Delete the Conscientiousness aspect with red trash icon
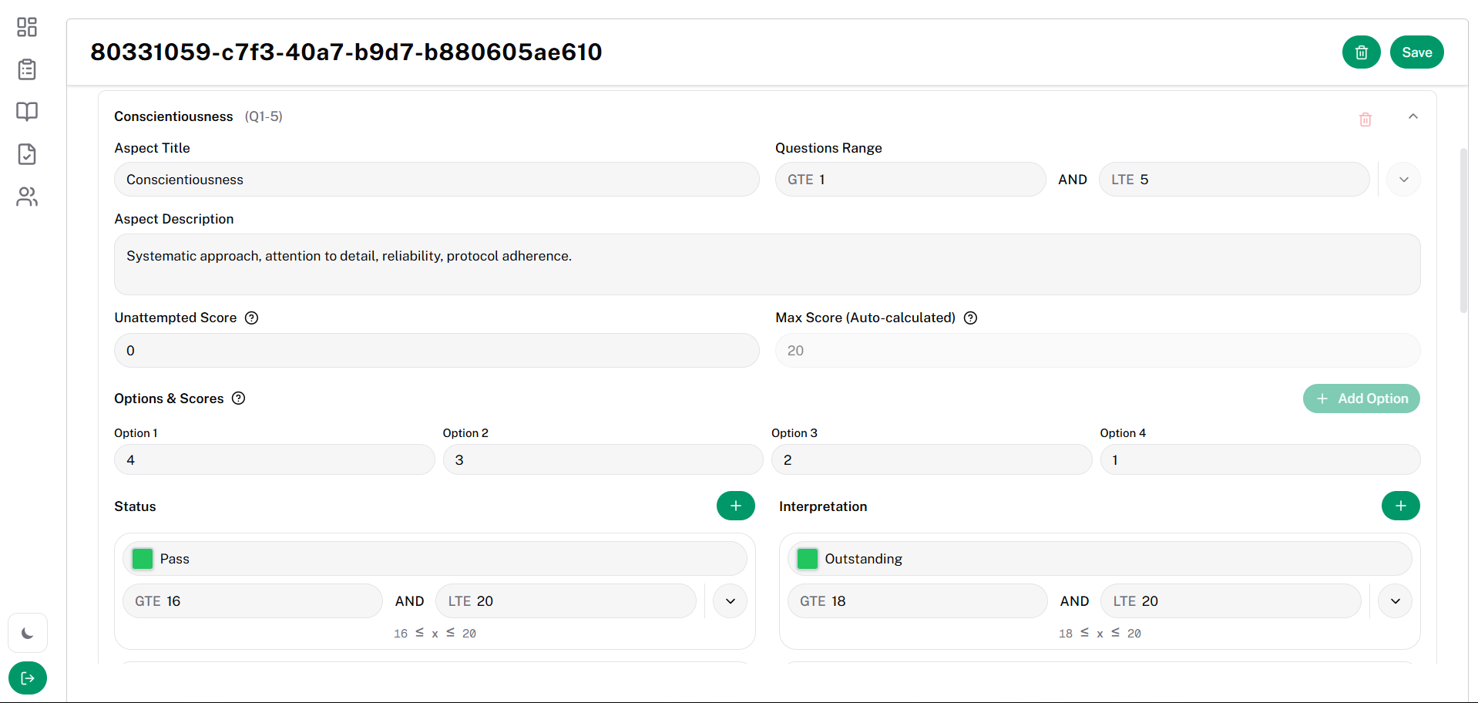 pyautogui.click(x=1365, y=119)
